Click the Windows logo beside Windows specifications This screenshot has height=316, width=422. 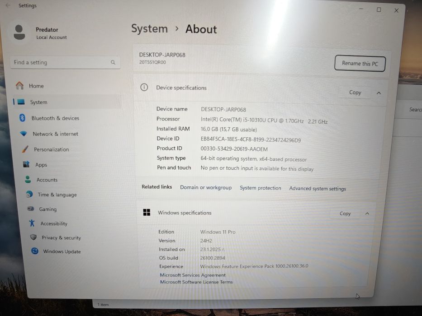[147, 212]
